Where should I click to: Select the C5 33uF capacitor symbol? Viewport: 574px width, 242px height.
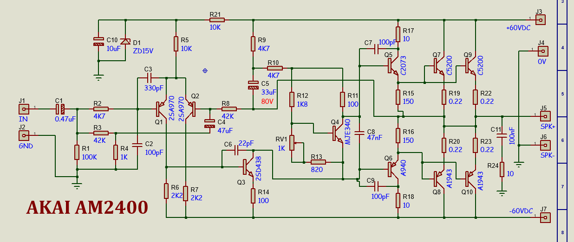[x=253, y=85]
